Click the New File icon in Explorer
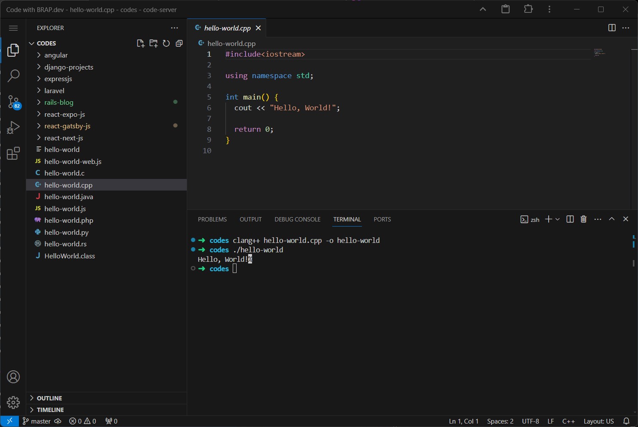Image resolution: width=638 pixels, height=427 pixels. pyautogui.click(x=140, y=43)
